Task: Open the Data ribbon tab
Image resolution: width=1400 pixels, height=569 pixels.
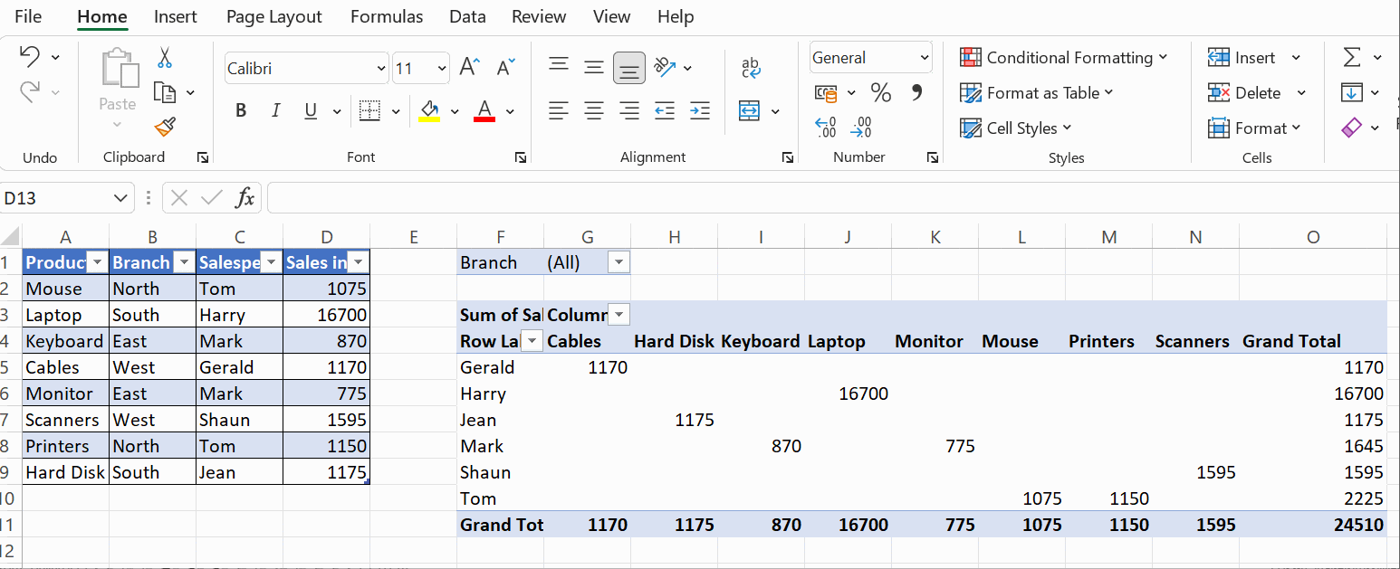Action: coord(467,16)
